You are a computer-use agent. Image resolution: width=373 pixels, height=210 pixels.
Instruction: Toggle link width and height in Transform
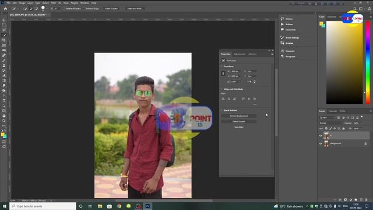point(223,73)
